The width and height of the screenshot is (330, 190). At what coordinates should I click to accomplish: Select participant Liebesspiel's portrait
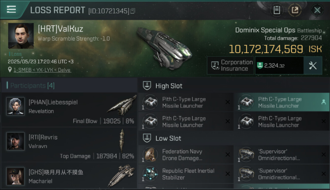pyautogui.click(x=15, y=106)
